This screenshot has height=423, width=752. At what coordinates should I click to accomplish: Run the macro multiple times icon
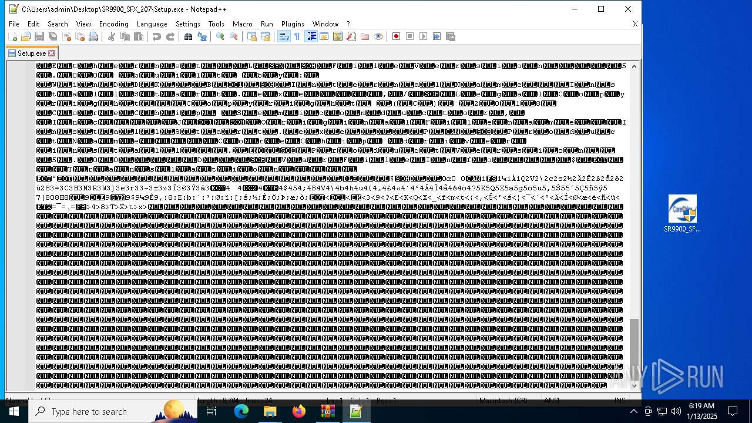pos(437,36)
